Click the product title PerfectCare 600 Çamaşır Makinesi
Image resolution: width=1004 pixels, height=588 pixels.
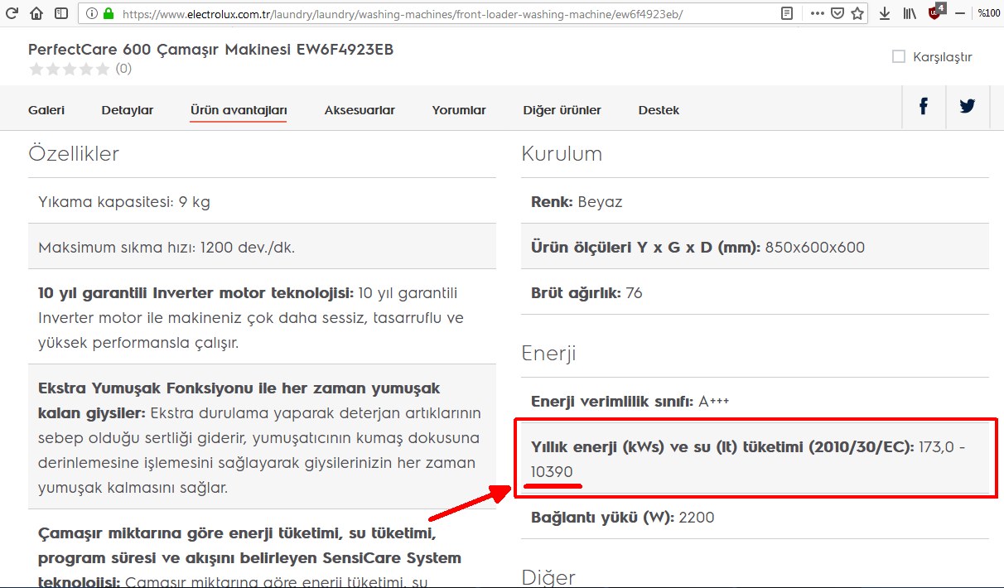(210, 49)
